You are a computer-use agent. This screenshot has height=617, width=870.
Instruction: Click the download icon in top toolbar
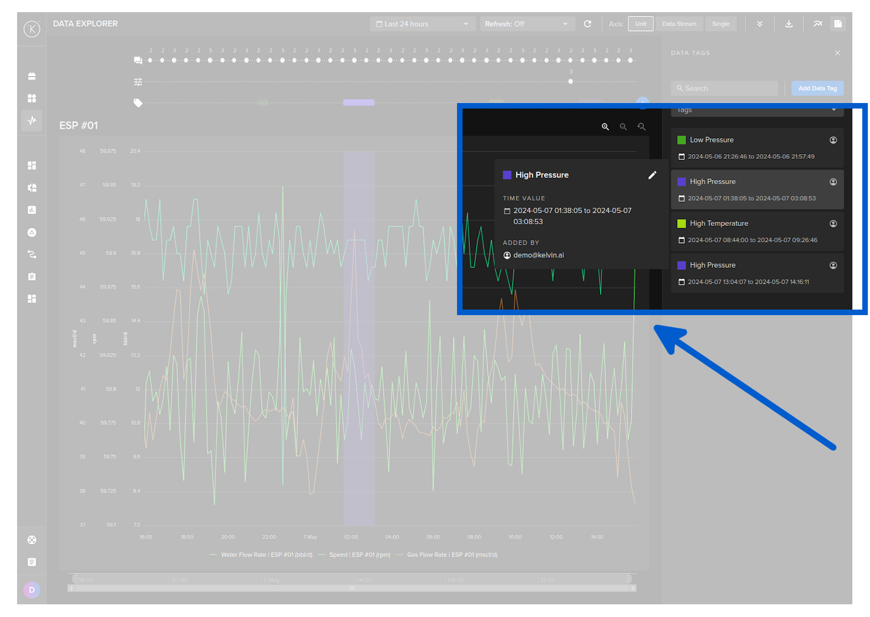[789, 24]
